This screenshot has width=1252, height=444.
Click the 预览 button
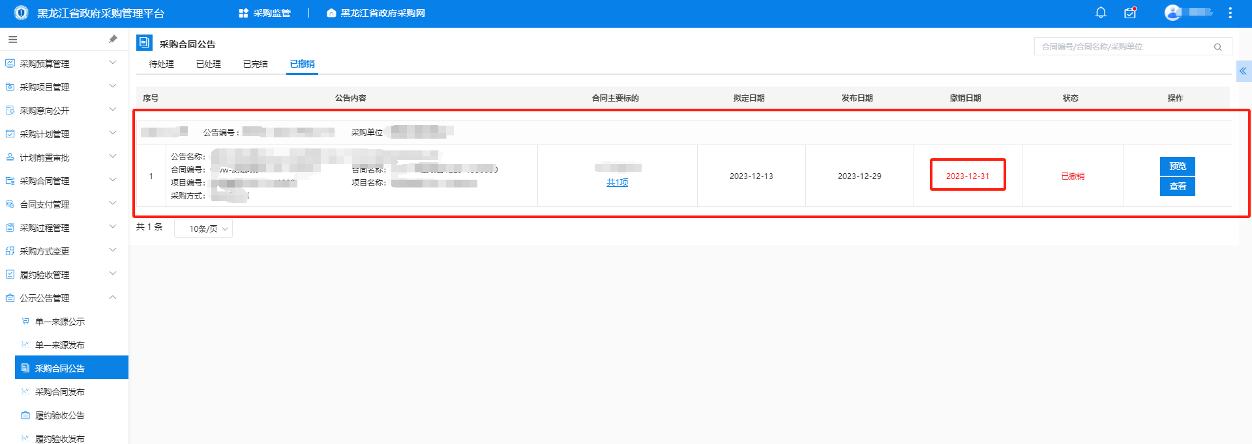pos(1178,166)
